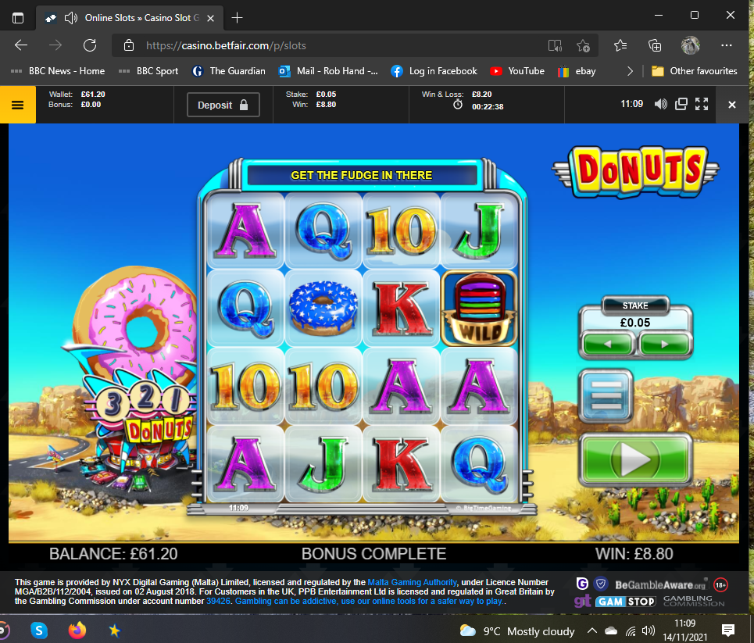Open the star app on taskbar
The image size is (754, 643).
114,630
